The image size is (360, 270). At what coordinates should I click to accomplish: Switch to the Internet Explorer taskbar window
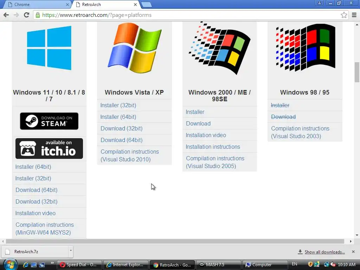tap(126, 265)
